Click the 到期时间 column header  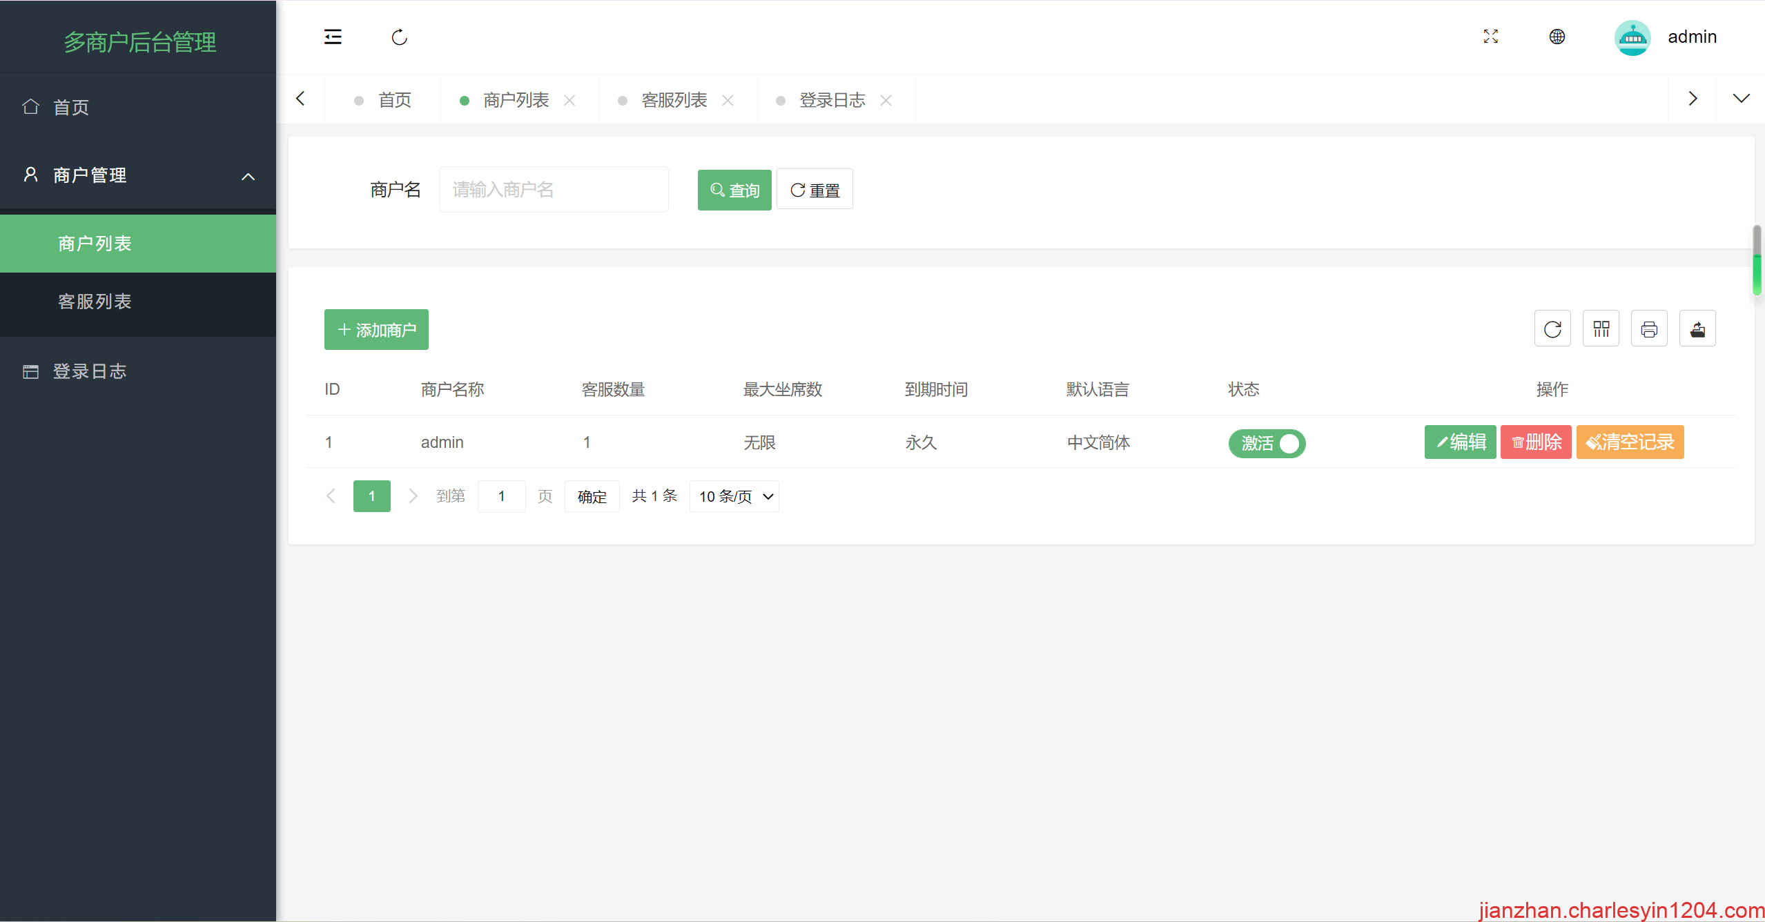tap(936, 389)
